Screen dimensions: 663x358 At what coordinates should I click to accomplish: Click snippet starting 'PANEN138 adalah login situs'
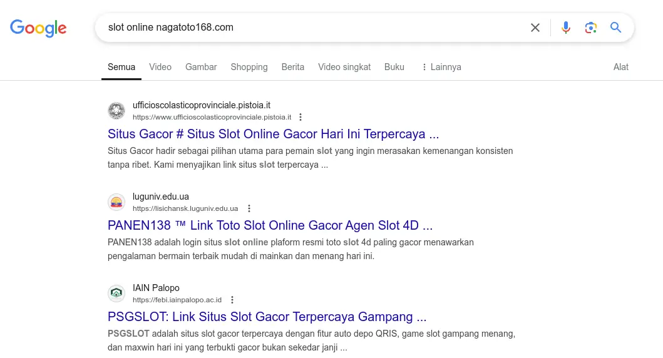(290, 249)
